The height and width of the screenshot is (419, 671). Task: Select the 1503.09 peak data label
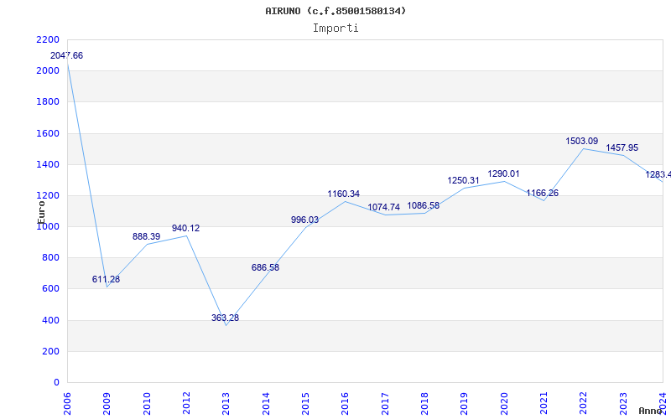pyautogui.click(x=582, y=141)
